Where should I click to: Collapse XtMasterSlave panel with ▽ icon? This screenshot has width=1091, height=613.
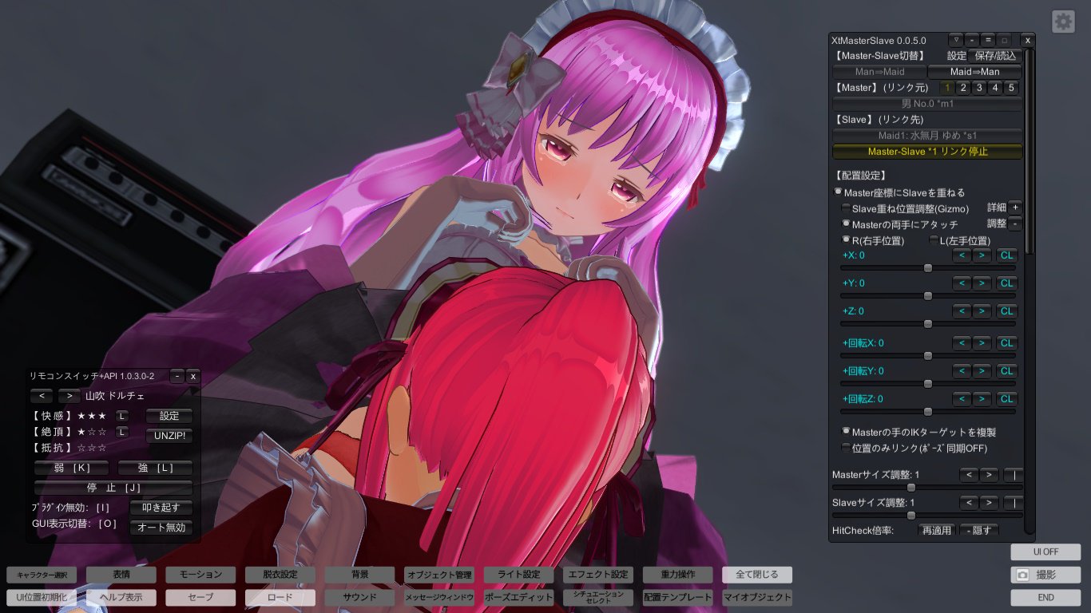[x=955, y=40]
